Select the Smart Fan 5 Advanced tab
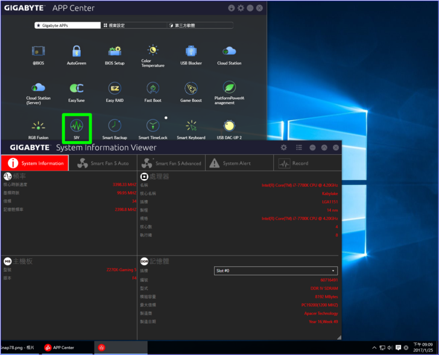Viewport: 439px width, 355px height. click(171, 163)
